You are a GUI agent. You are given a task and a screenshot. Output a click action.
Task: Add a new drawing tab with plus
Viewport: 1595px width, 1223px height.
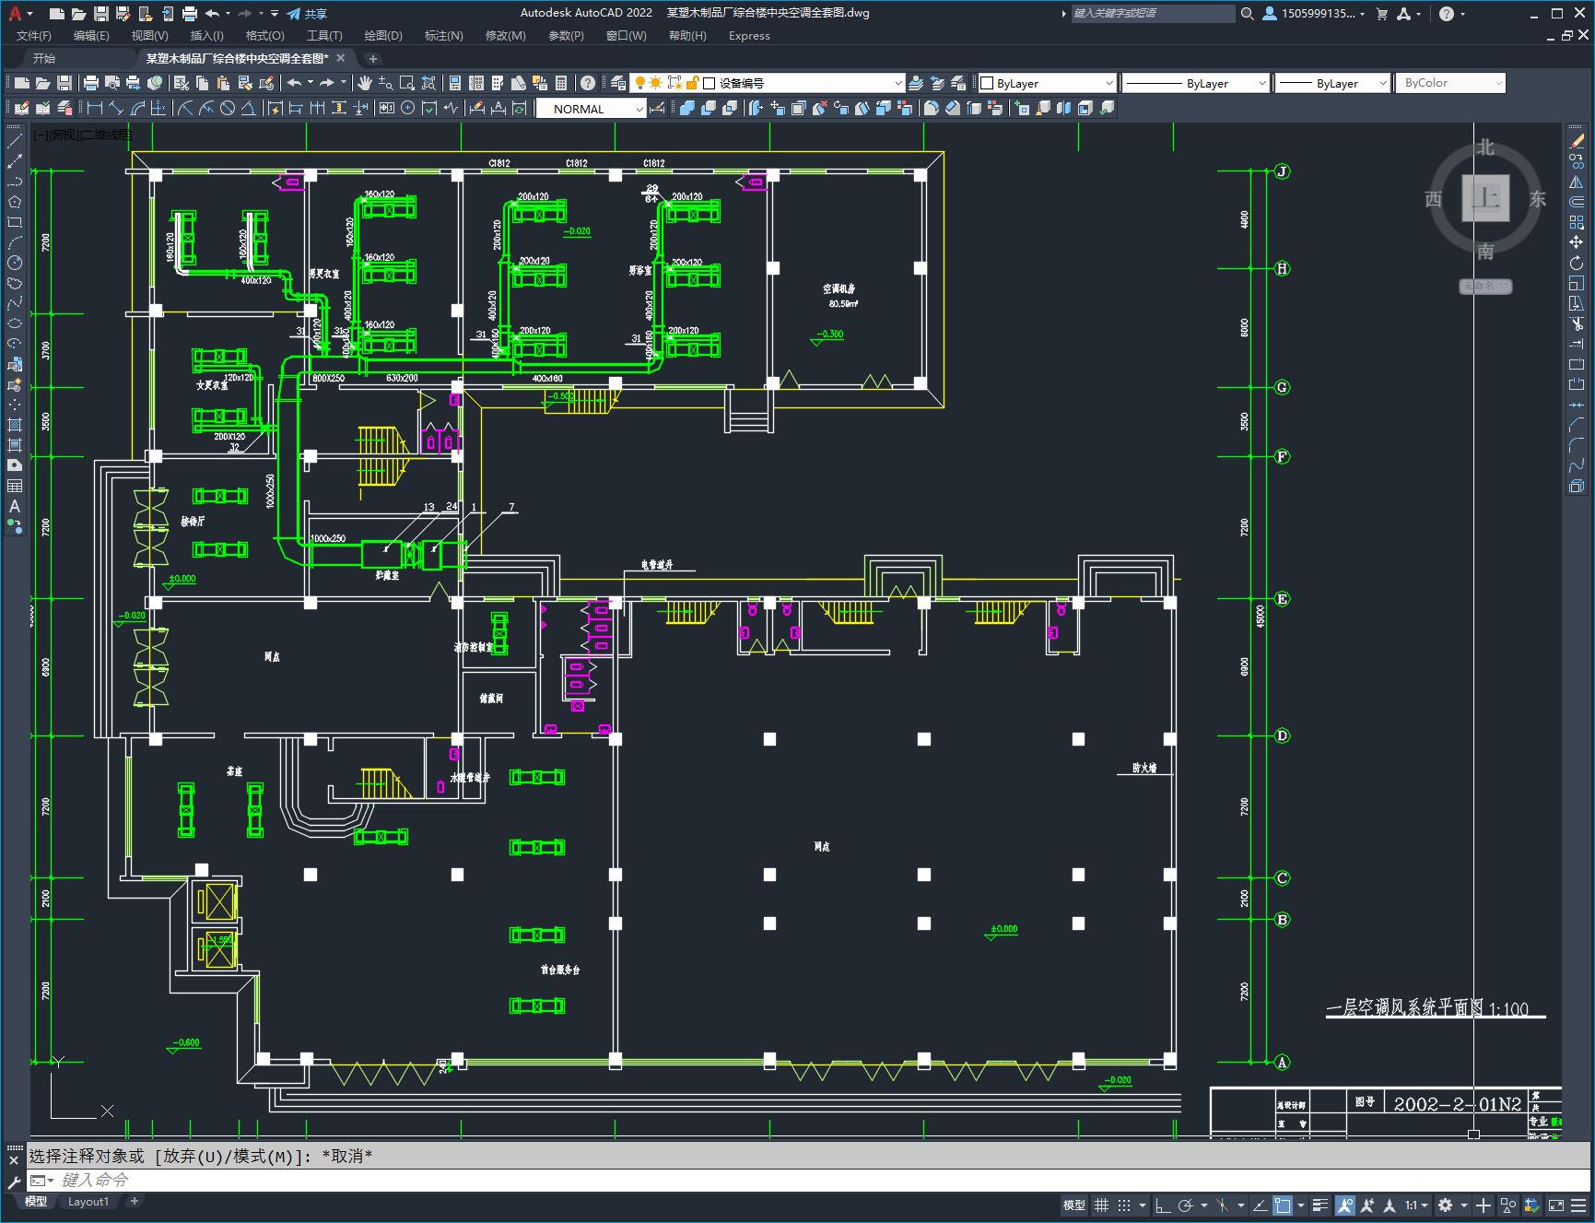(373, 58)
